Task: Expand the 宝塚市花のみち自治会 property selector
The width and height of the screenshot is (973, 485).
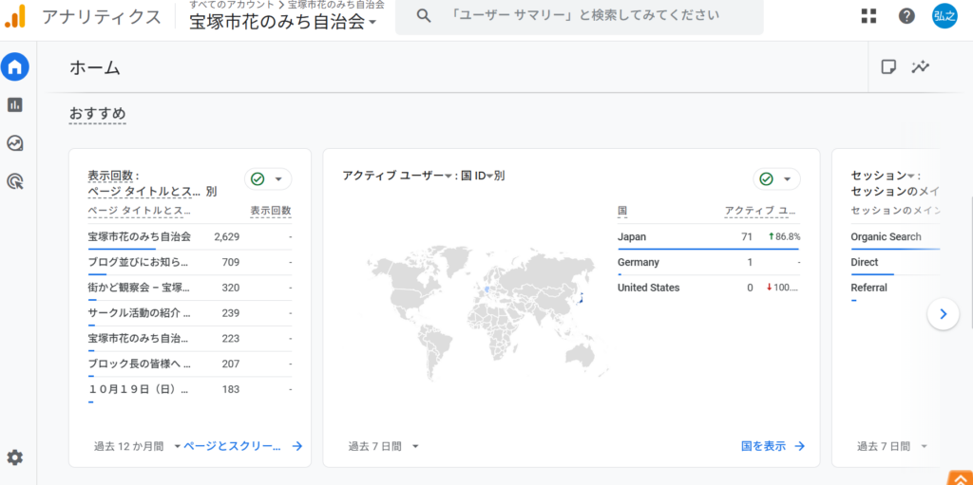Action: point(282,22)
